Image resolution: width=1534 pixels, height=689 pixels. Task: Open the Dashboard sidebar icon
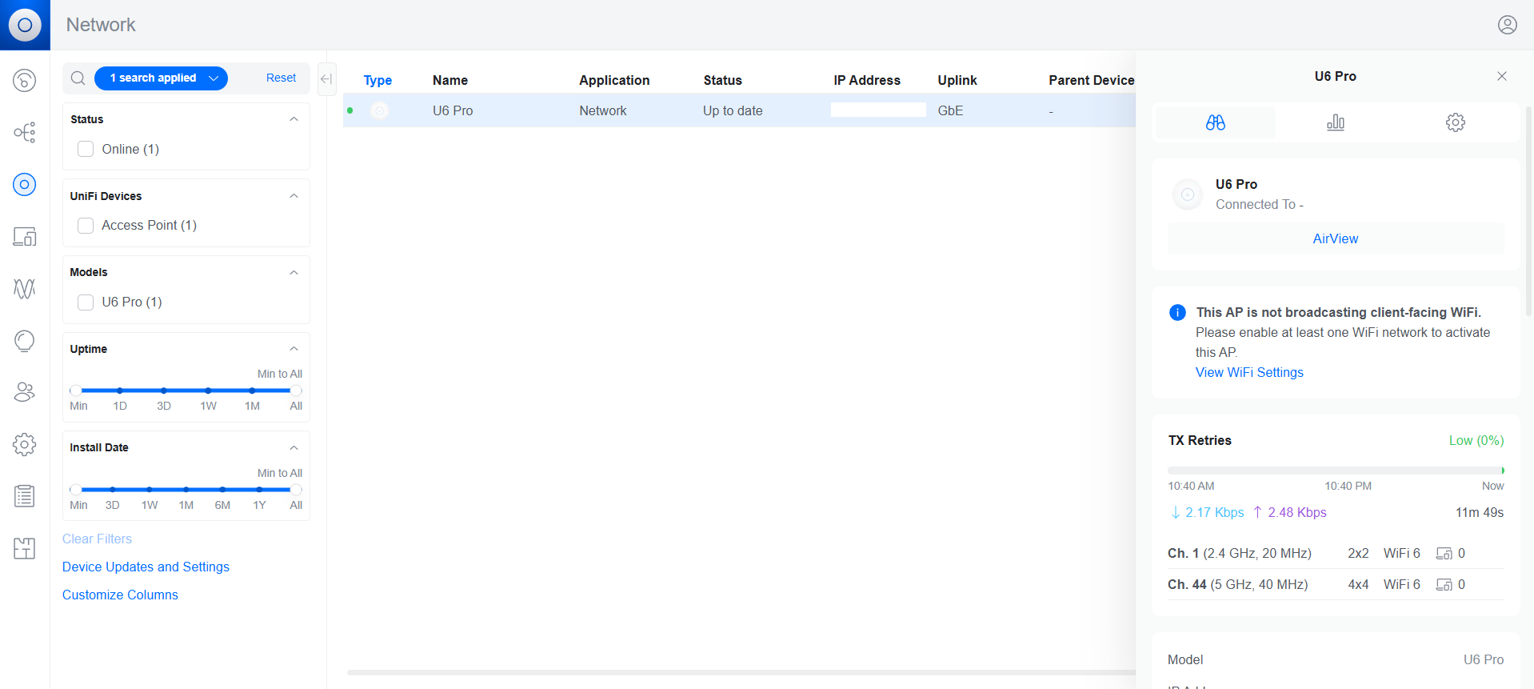tap(25, 80)
